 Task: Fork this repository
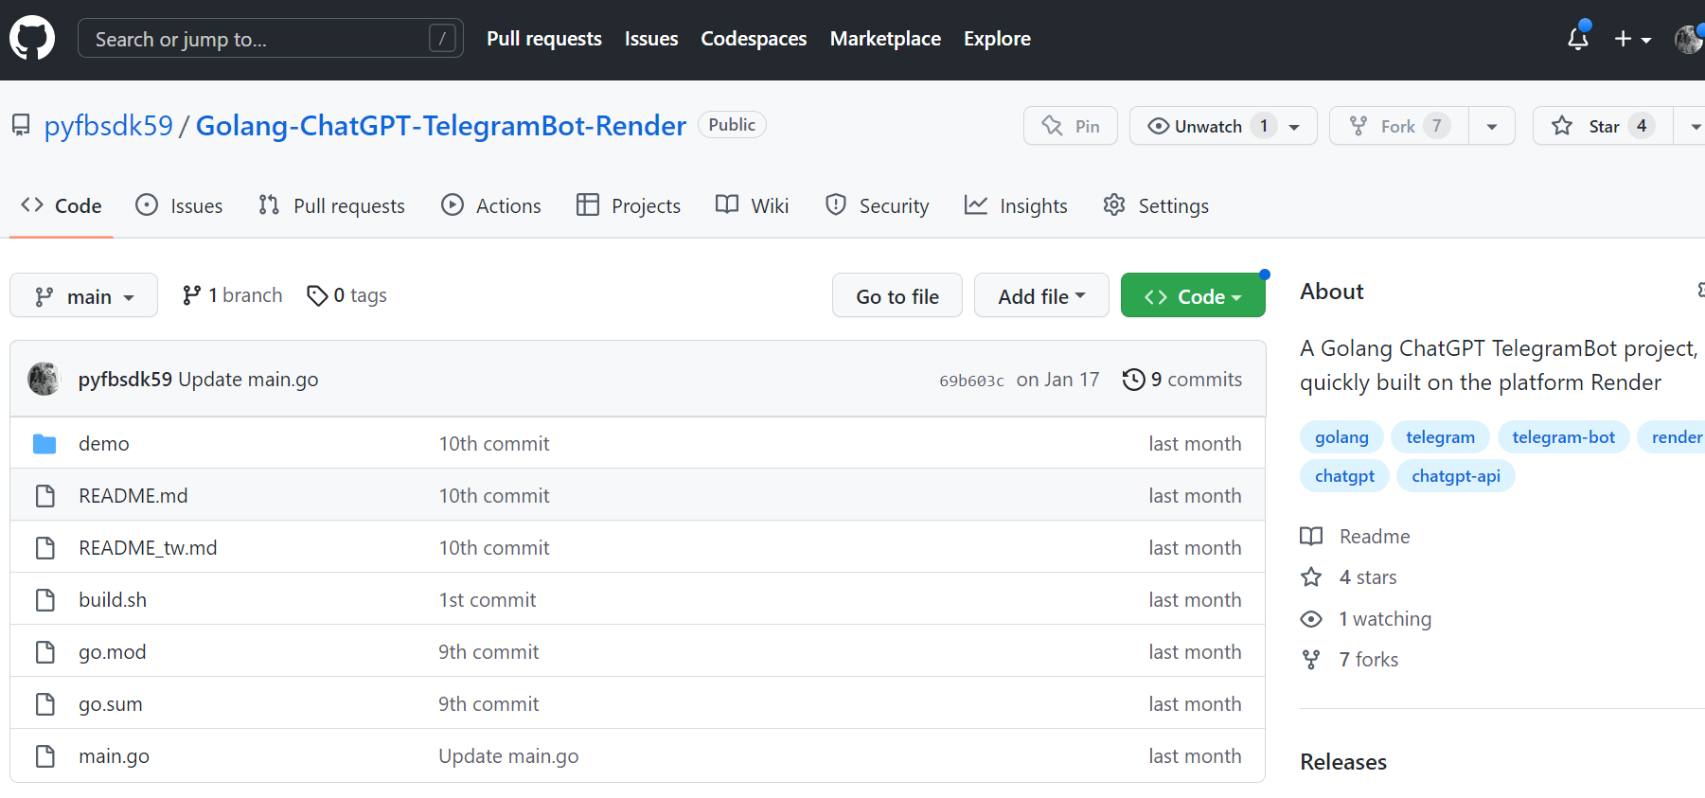click(1399, 126)
